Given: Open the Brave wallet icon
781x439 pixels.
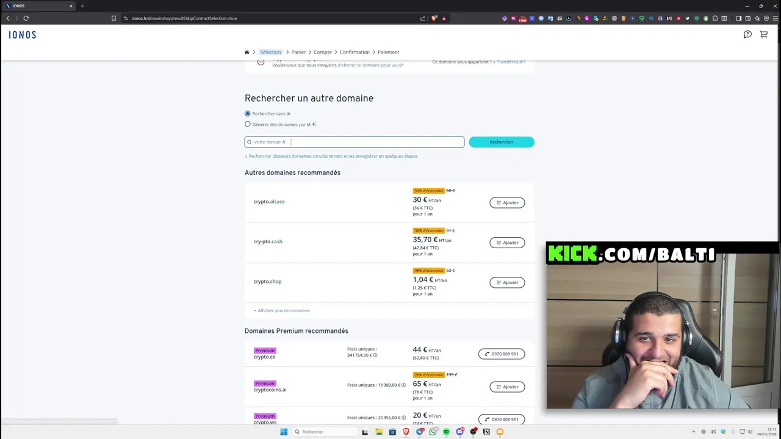Looking at the screenshot, I should (x=748, y=18).
